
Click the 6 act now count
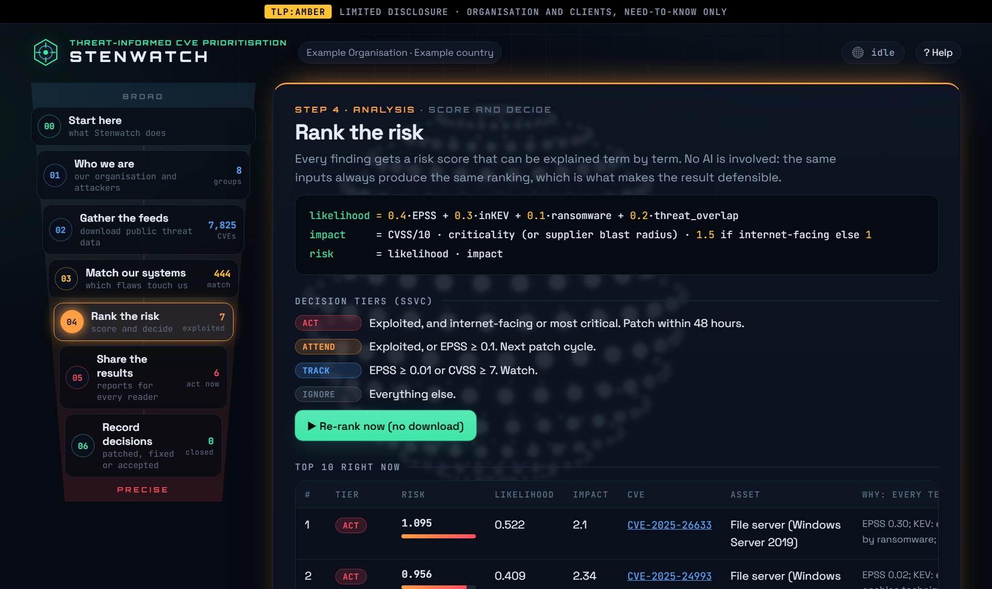point(203,378)
